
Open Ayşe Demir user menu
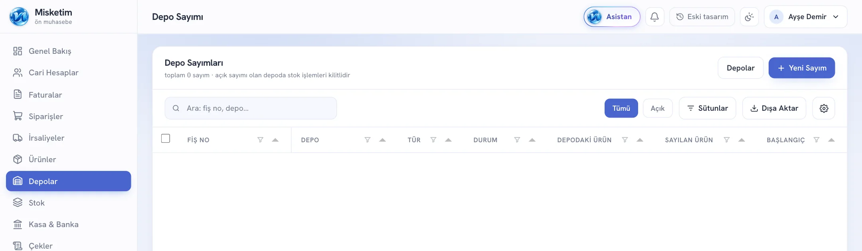point(805,17)
